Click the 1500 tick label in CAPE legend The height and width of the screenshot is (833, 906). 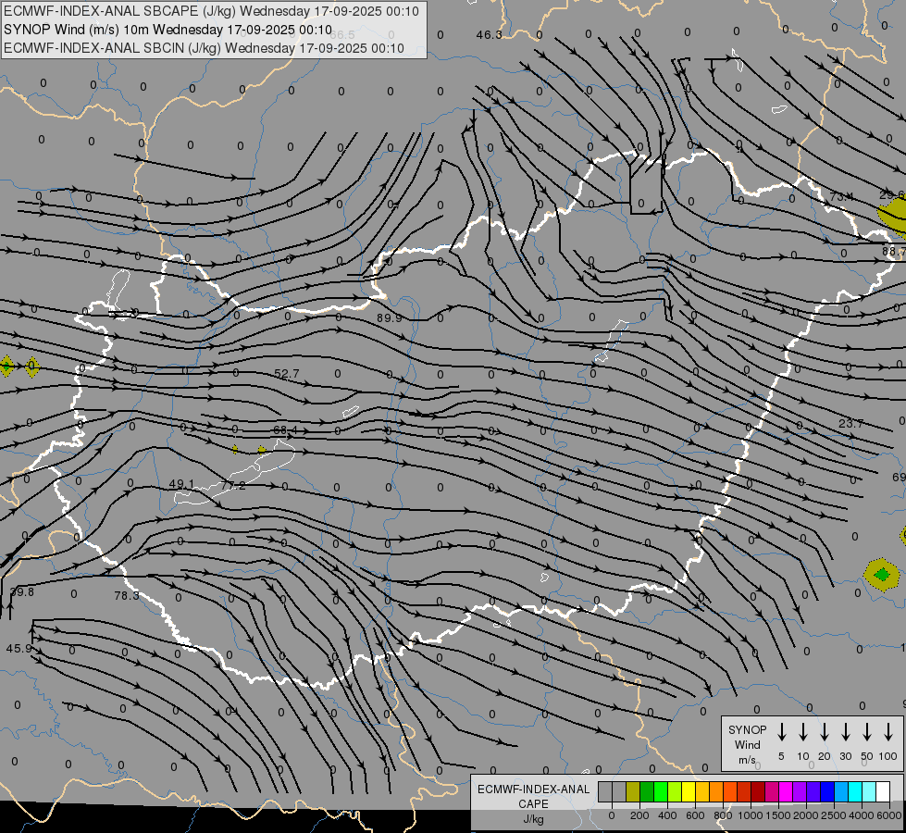[x=778, y=815]
